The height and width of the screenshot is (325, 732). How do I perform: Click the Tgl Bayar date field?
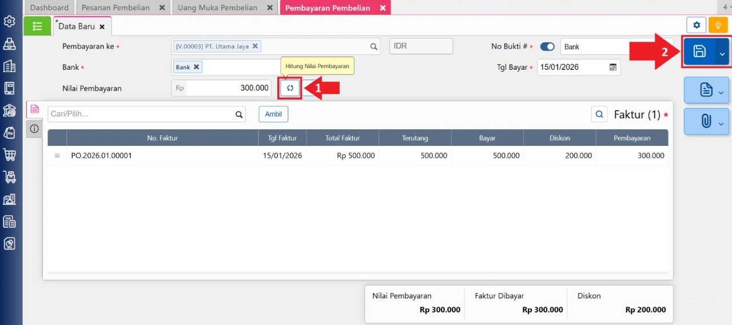[578, 67]
